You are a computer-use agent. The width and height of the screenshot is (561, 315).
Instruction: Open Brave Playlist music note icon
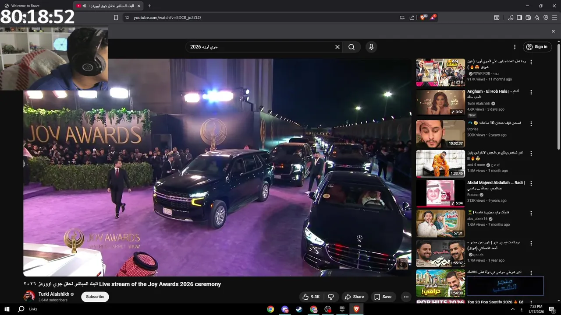[511, 17]
